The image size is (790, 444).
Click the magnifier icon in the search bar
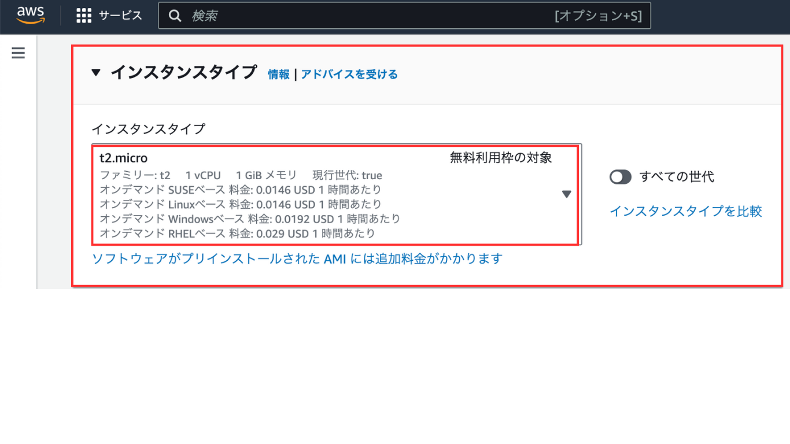tap(175, 16)
